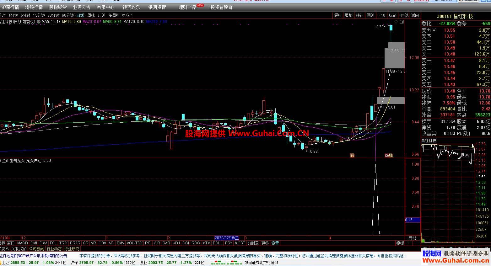Viewport: 491px width, 266px height.
Task: Switch to 1分钟 period
Action: coord(13,15)
